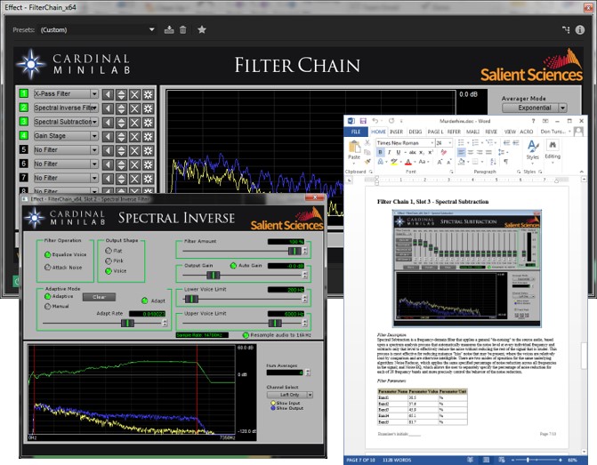Click the Save icon in Word title bar
This screenshot has height=465, width=597.
coord(363,121)
